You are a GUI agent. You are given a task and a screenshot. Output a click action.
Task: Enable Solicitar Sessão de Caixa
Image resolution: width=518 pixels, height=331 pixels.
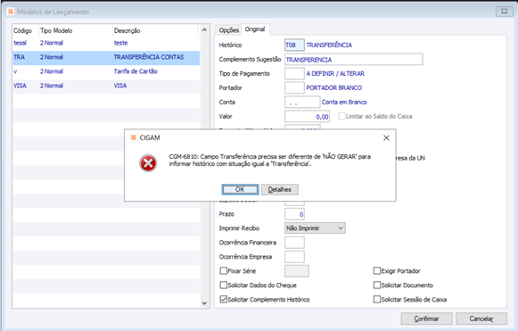tap(377, 299)
